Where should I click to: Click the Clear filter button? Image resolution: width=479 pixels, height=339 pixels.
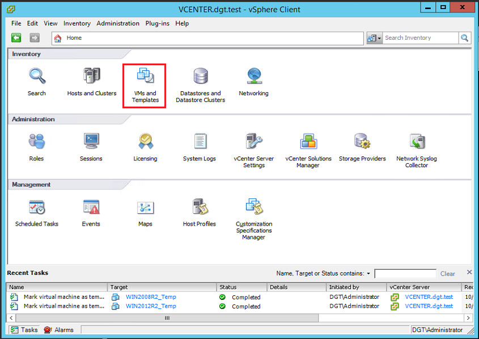447,274
